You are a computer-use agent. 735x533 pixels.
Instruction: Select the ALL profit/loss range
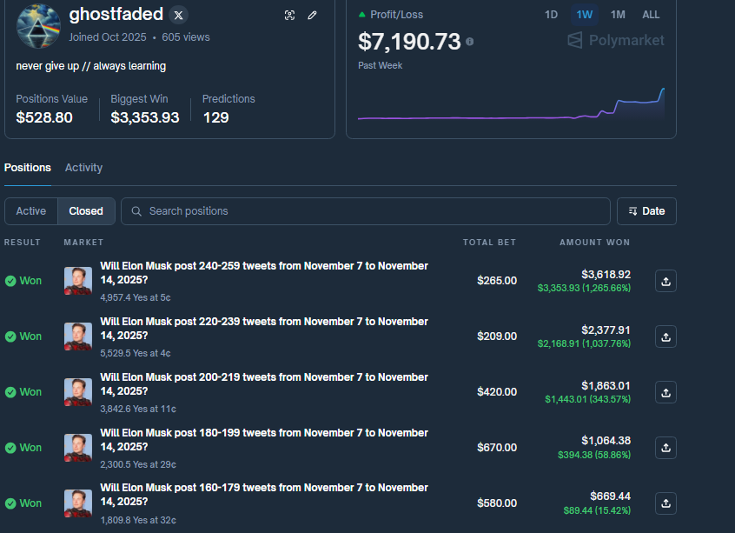point(651,15)
